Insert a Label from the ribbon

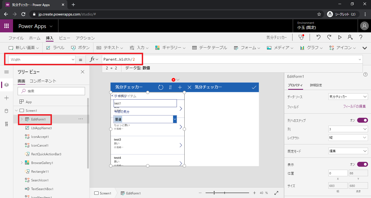[x=55, y=48]
